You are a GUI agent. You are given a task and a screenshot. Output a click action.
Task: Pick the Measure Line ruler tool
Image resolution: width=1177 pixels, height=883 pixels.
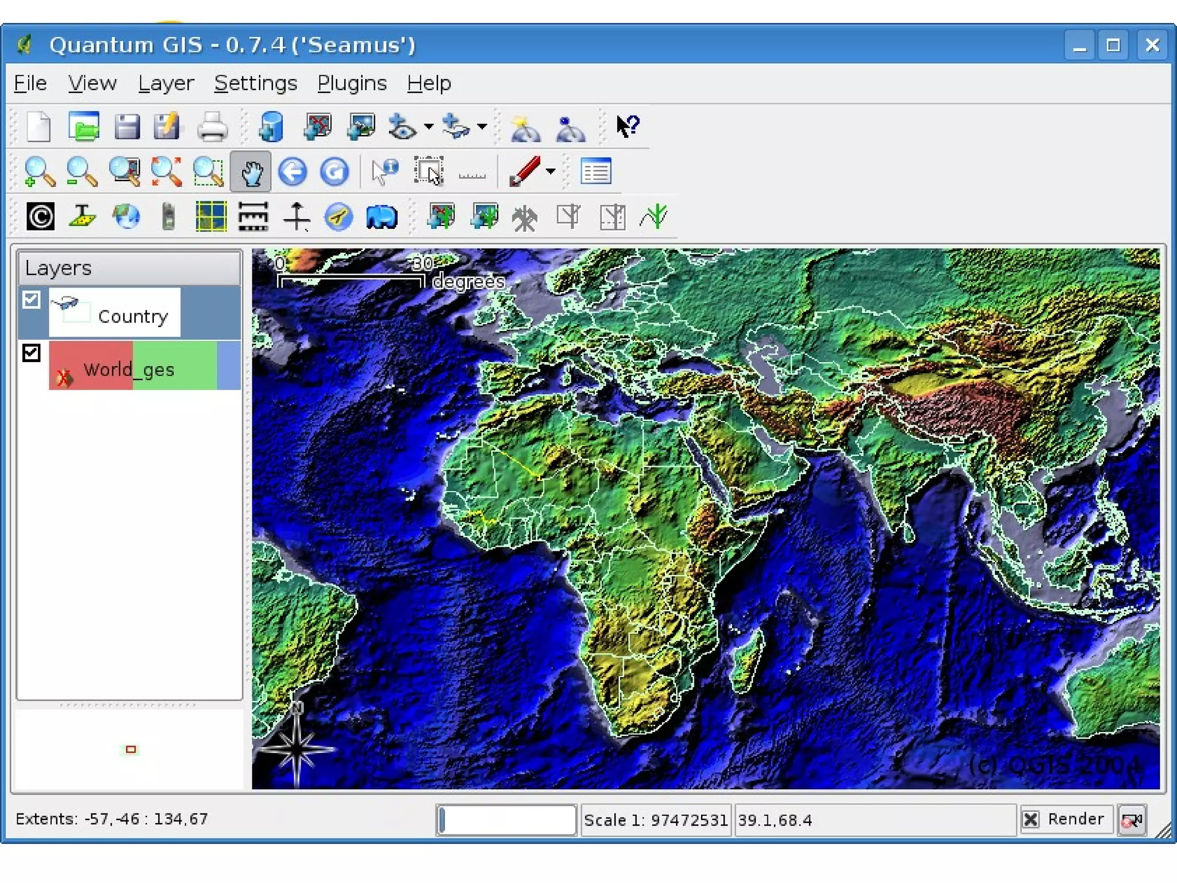[472, 175]
